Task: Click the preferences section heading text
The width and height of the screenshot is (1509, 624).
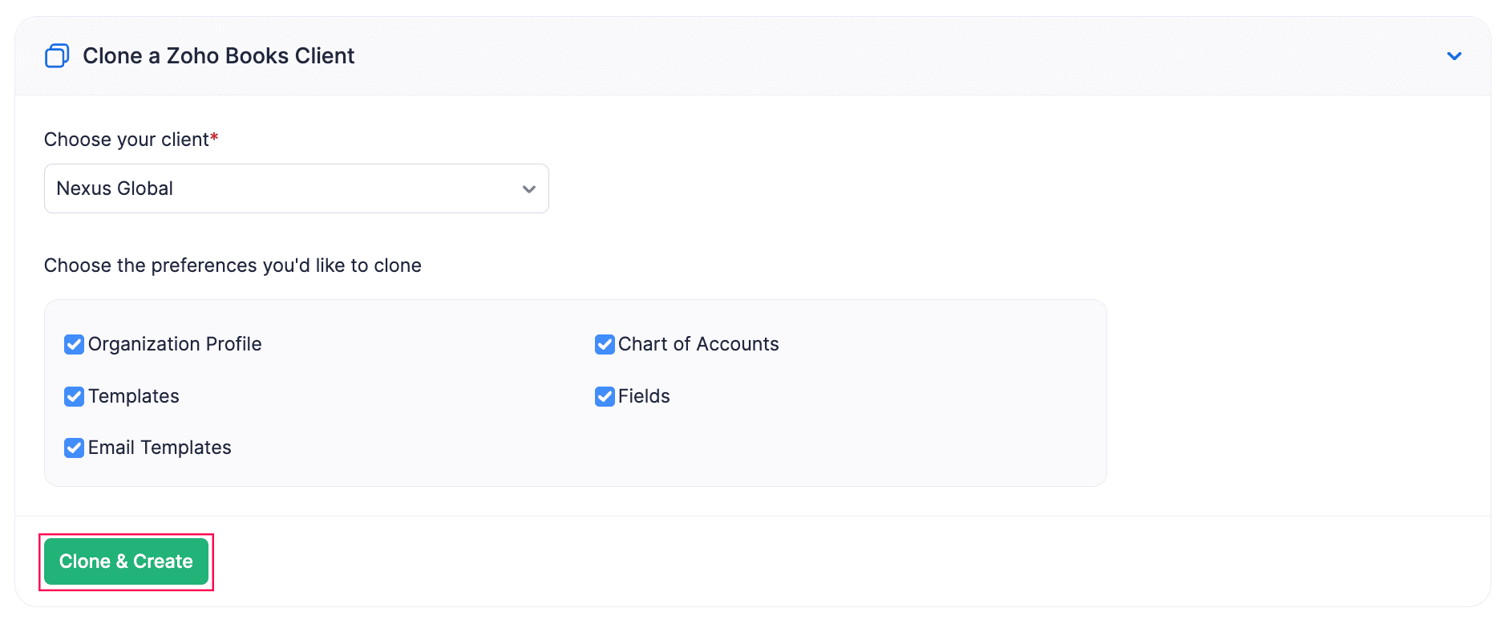Action: 233,265
